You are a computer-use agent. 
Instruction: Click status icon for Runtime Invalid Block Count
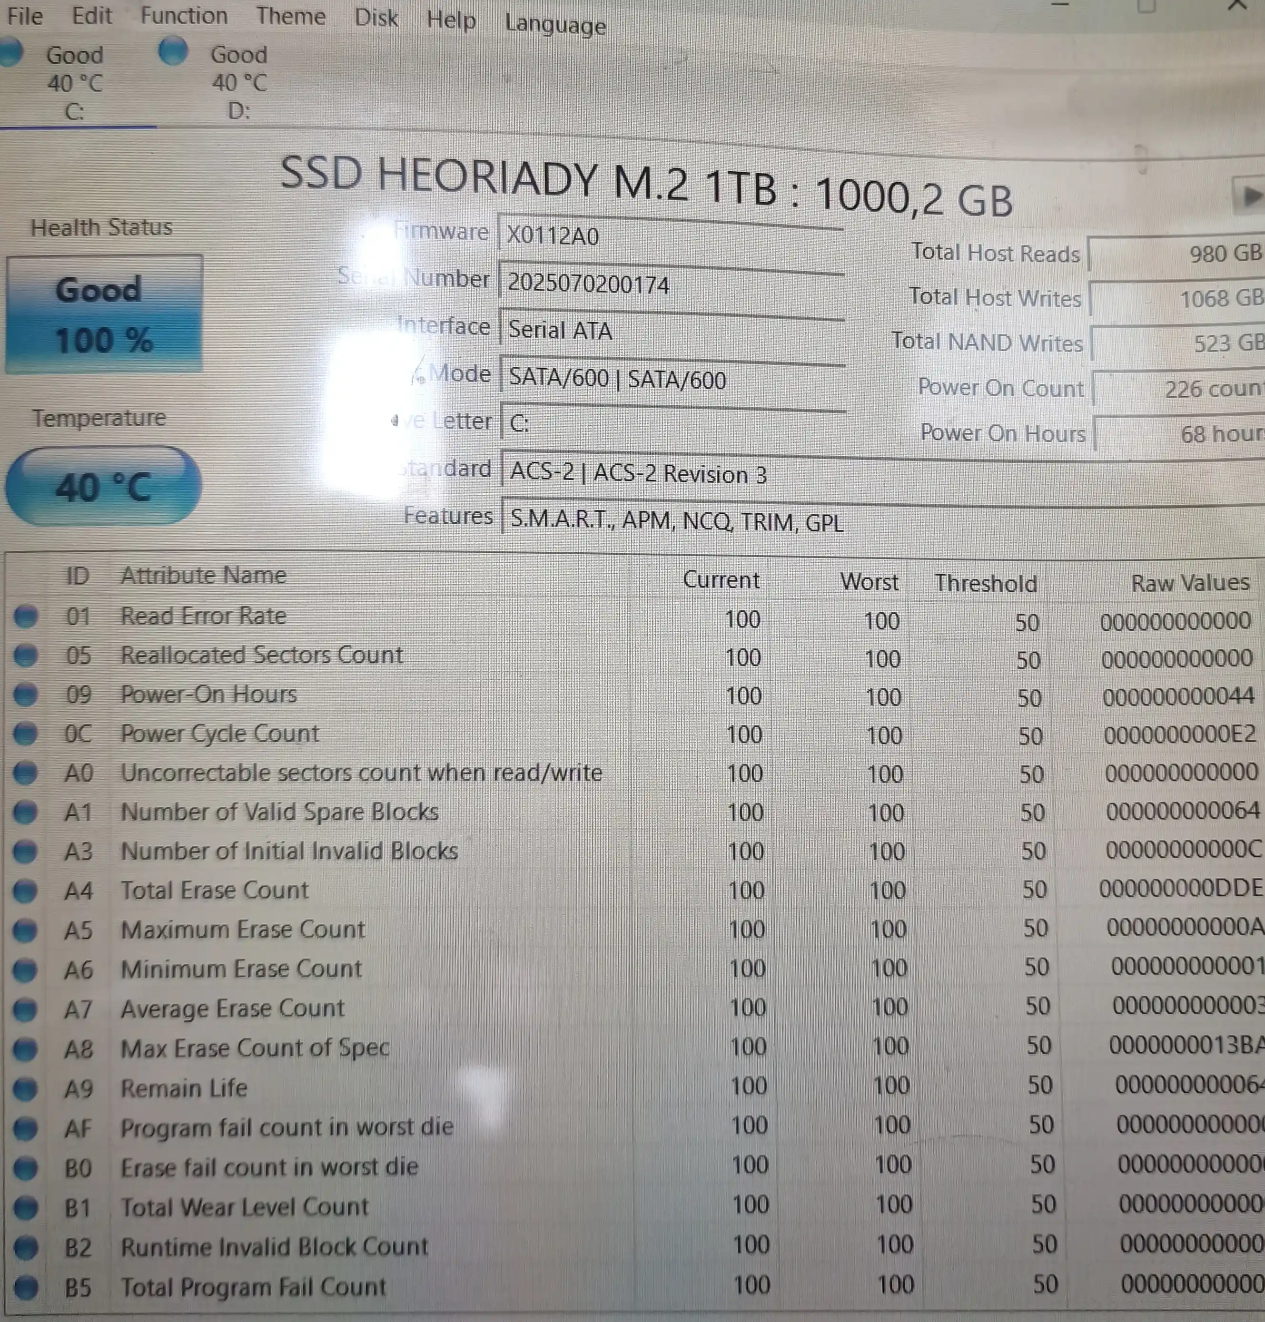pos(26,1247)
